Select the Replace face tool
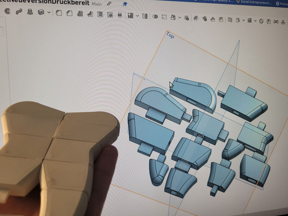The width and height of the screenshot is (288, 216). coord(221,19)
